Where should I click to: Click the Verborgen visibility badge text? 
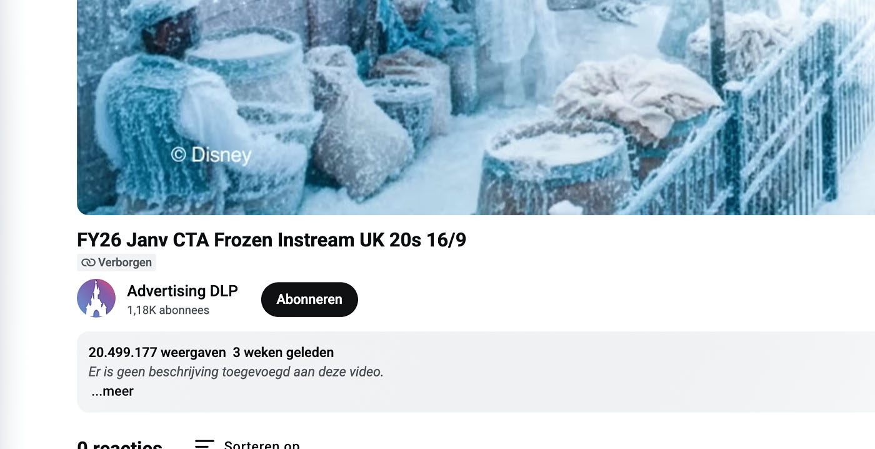[x=125, y=263]
